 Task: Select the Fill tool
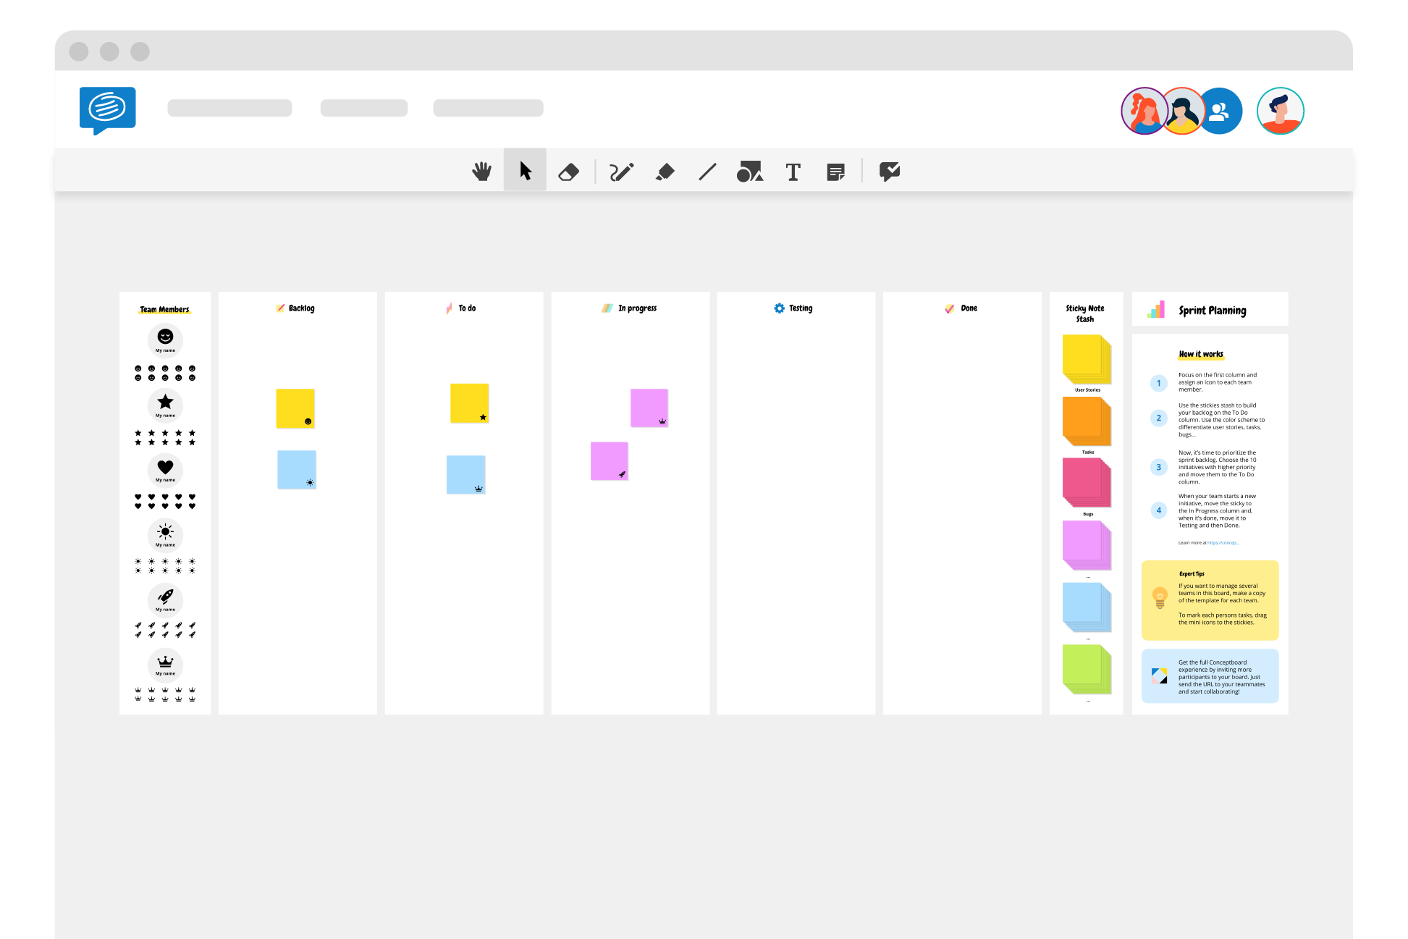[x=665, y=171]
